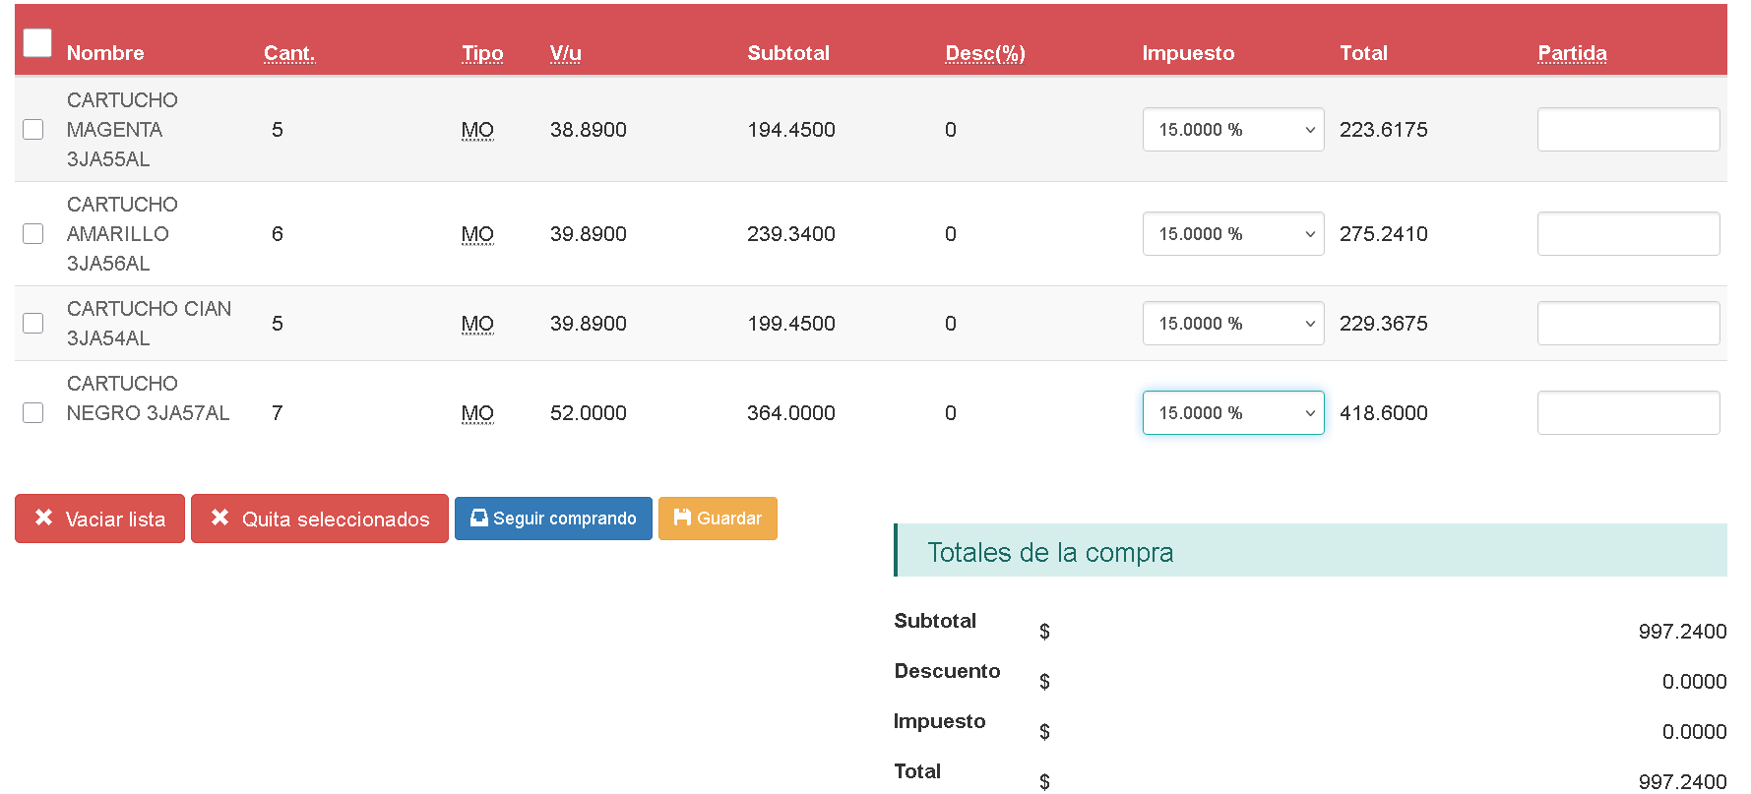Expand Impuesto dropdown for Cartucho Amarillo
This screenshot has height=794, width=1751.
(1232, 234)
